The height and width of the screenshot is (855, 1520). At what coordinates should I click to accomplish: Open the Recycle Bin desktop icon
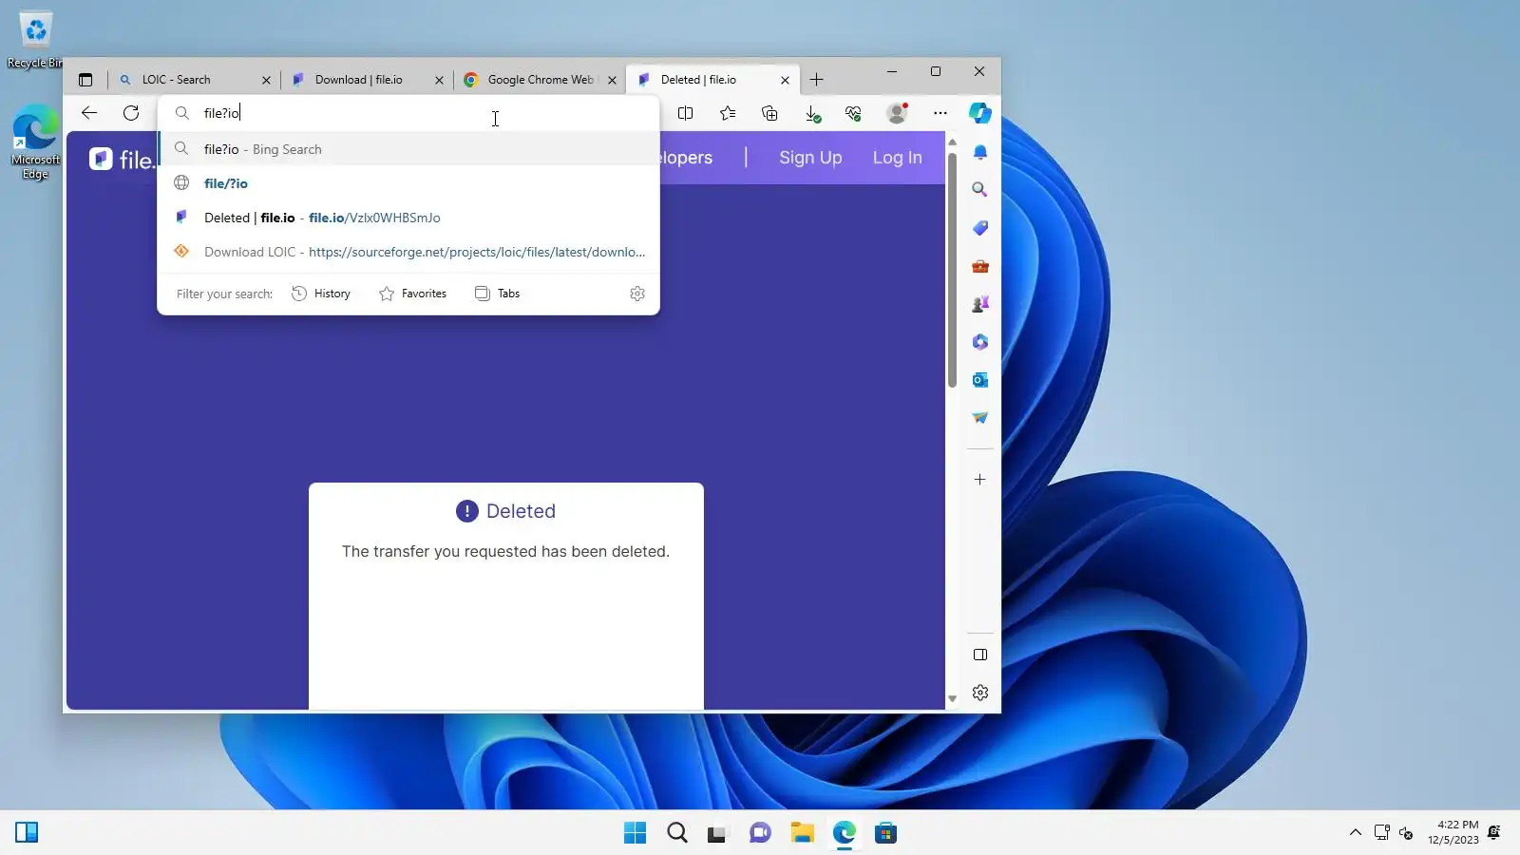pos(35,40)
